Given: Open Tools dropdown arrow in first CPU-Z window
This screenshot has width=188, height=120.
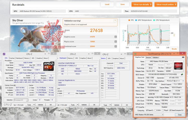Looking at the screenshot, I should click(x=34, y=105).
